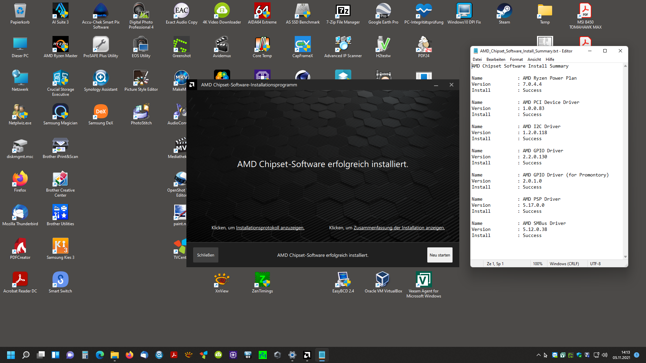Screen dimensions: 646x363
Task: Open the CapFrameX desktop icon
Action: (x=302, y=44)
